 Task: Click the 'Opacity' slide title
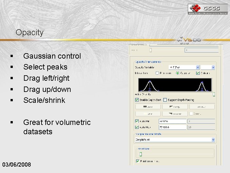pyautogui.click(x=29, y=32)
